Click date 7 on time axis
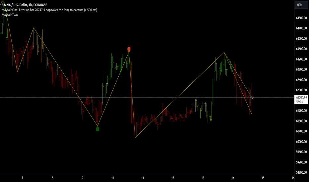Screen dimensions: 309x182 coord(22,178)
